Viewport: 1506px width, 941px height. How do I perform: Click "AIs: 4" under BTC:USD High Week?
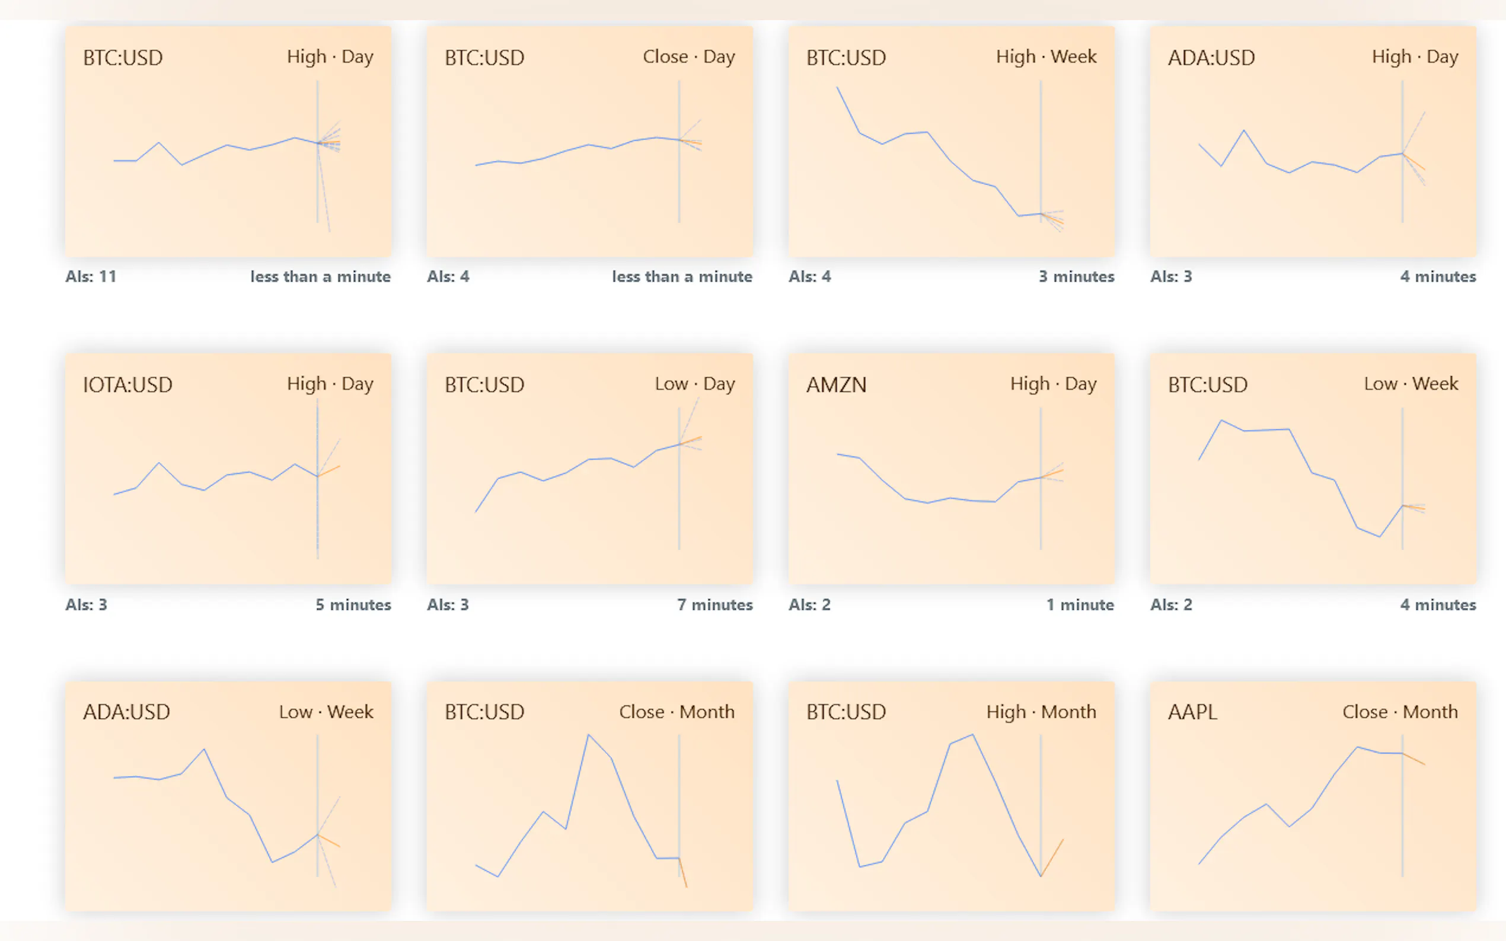click(809, 276)
